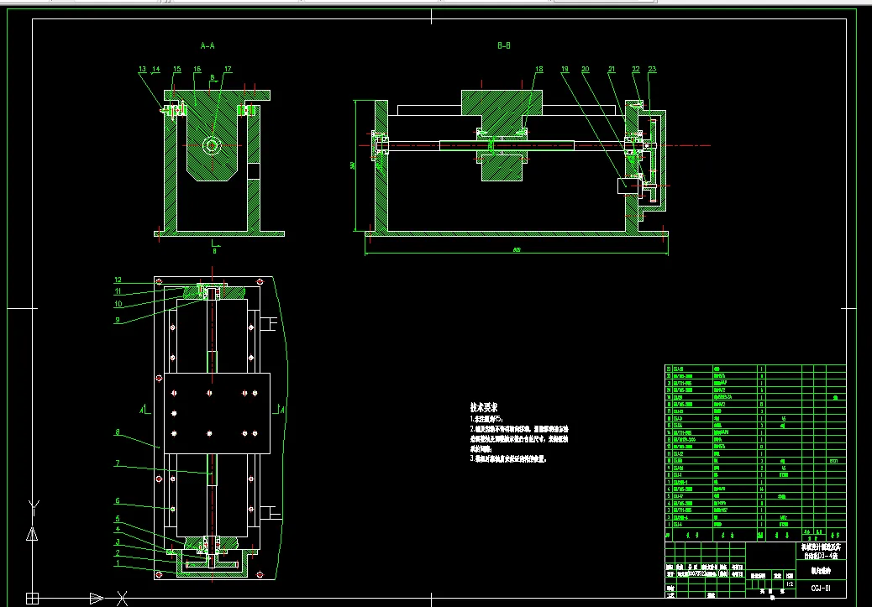Select technical requirement line numbered 3
This screenshot has height=607, width=872.
click(x=508, y=459)
